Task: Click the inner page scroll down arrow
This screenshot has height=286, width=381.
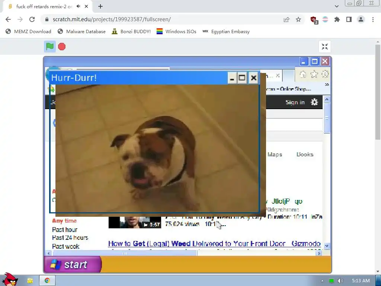Action: pyautogui.click(x=327, y=246)
